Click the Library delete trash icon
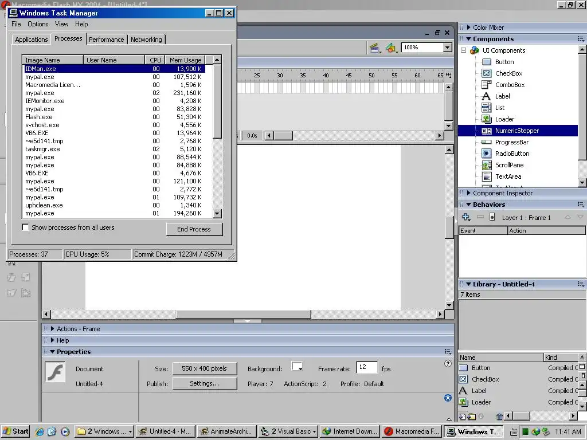 [x=499, y=417]
